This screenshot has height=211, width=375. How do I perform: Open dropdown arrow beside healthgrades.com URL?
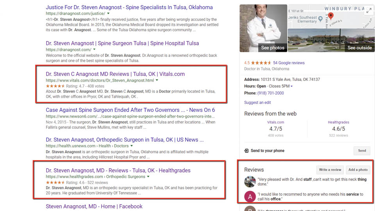[x=148, y=177]
